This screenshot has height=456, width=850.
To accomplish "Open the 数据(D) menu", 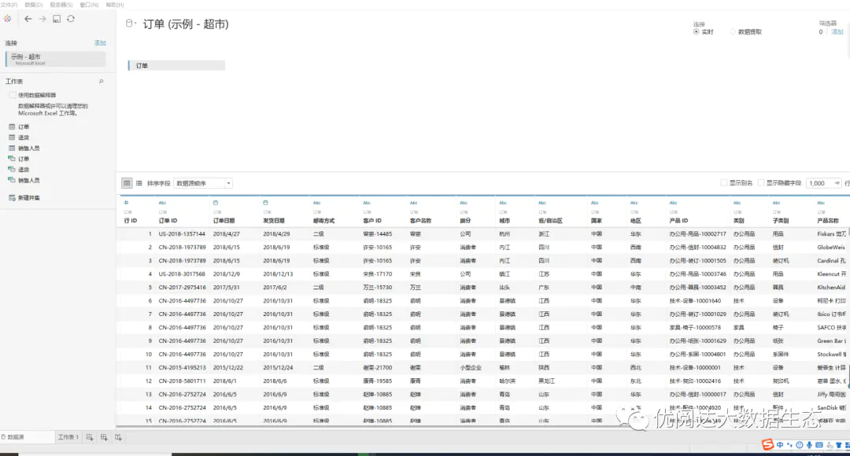I will click(34, 5).
